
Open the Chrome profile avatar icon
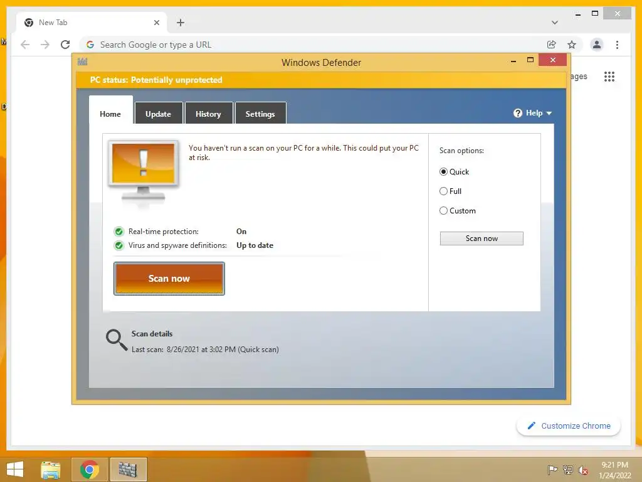point(597,45)
